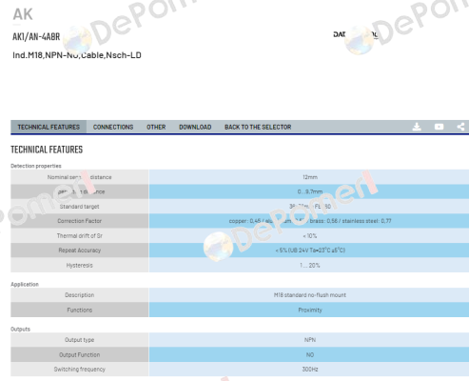469x381 pixels.
Task: Switch to the Technical Features tab
Action: 49,127
